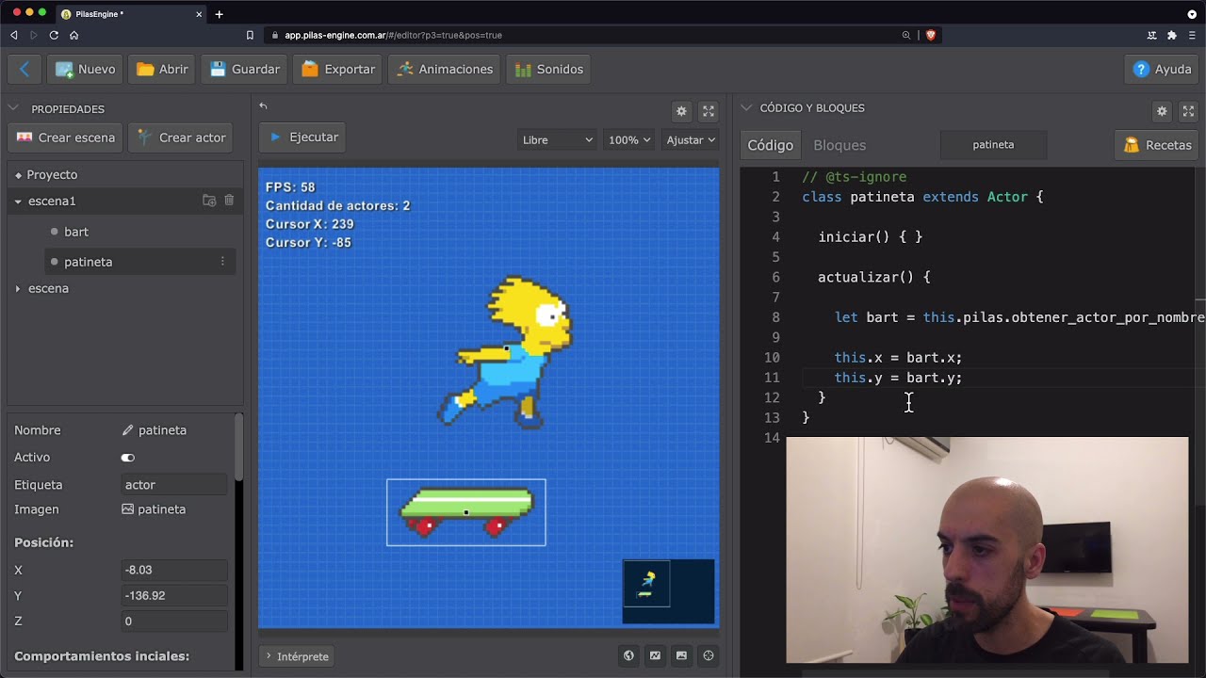Switch to the Bloques tab
This screenshot has height=678, width=1206.
(839, 145)
